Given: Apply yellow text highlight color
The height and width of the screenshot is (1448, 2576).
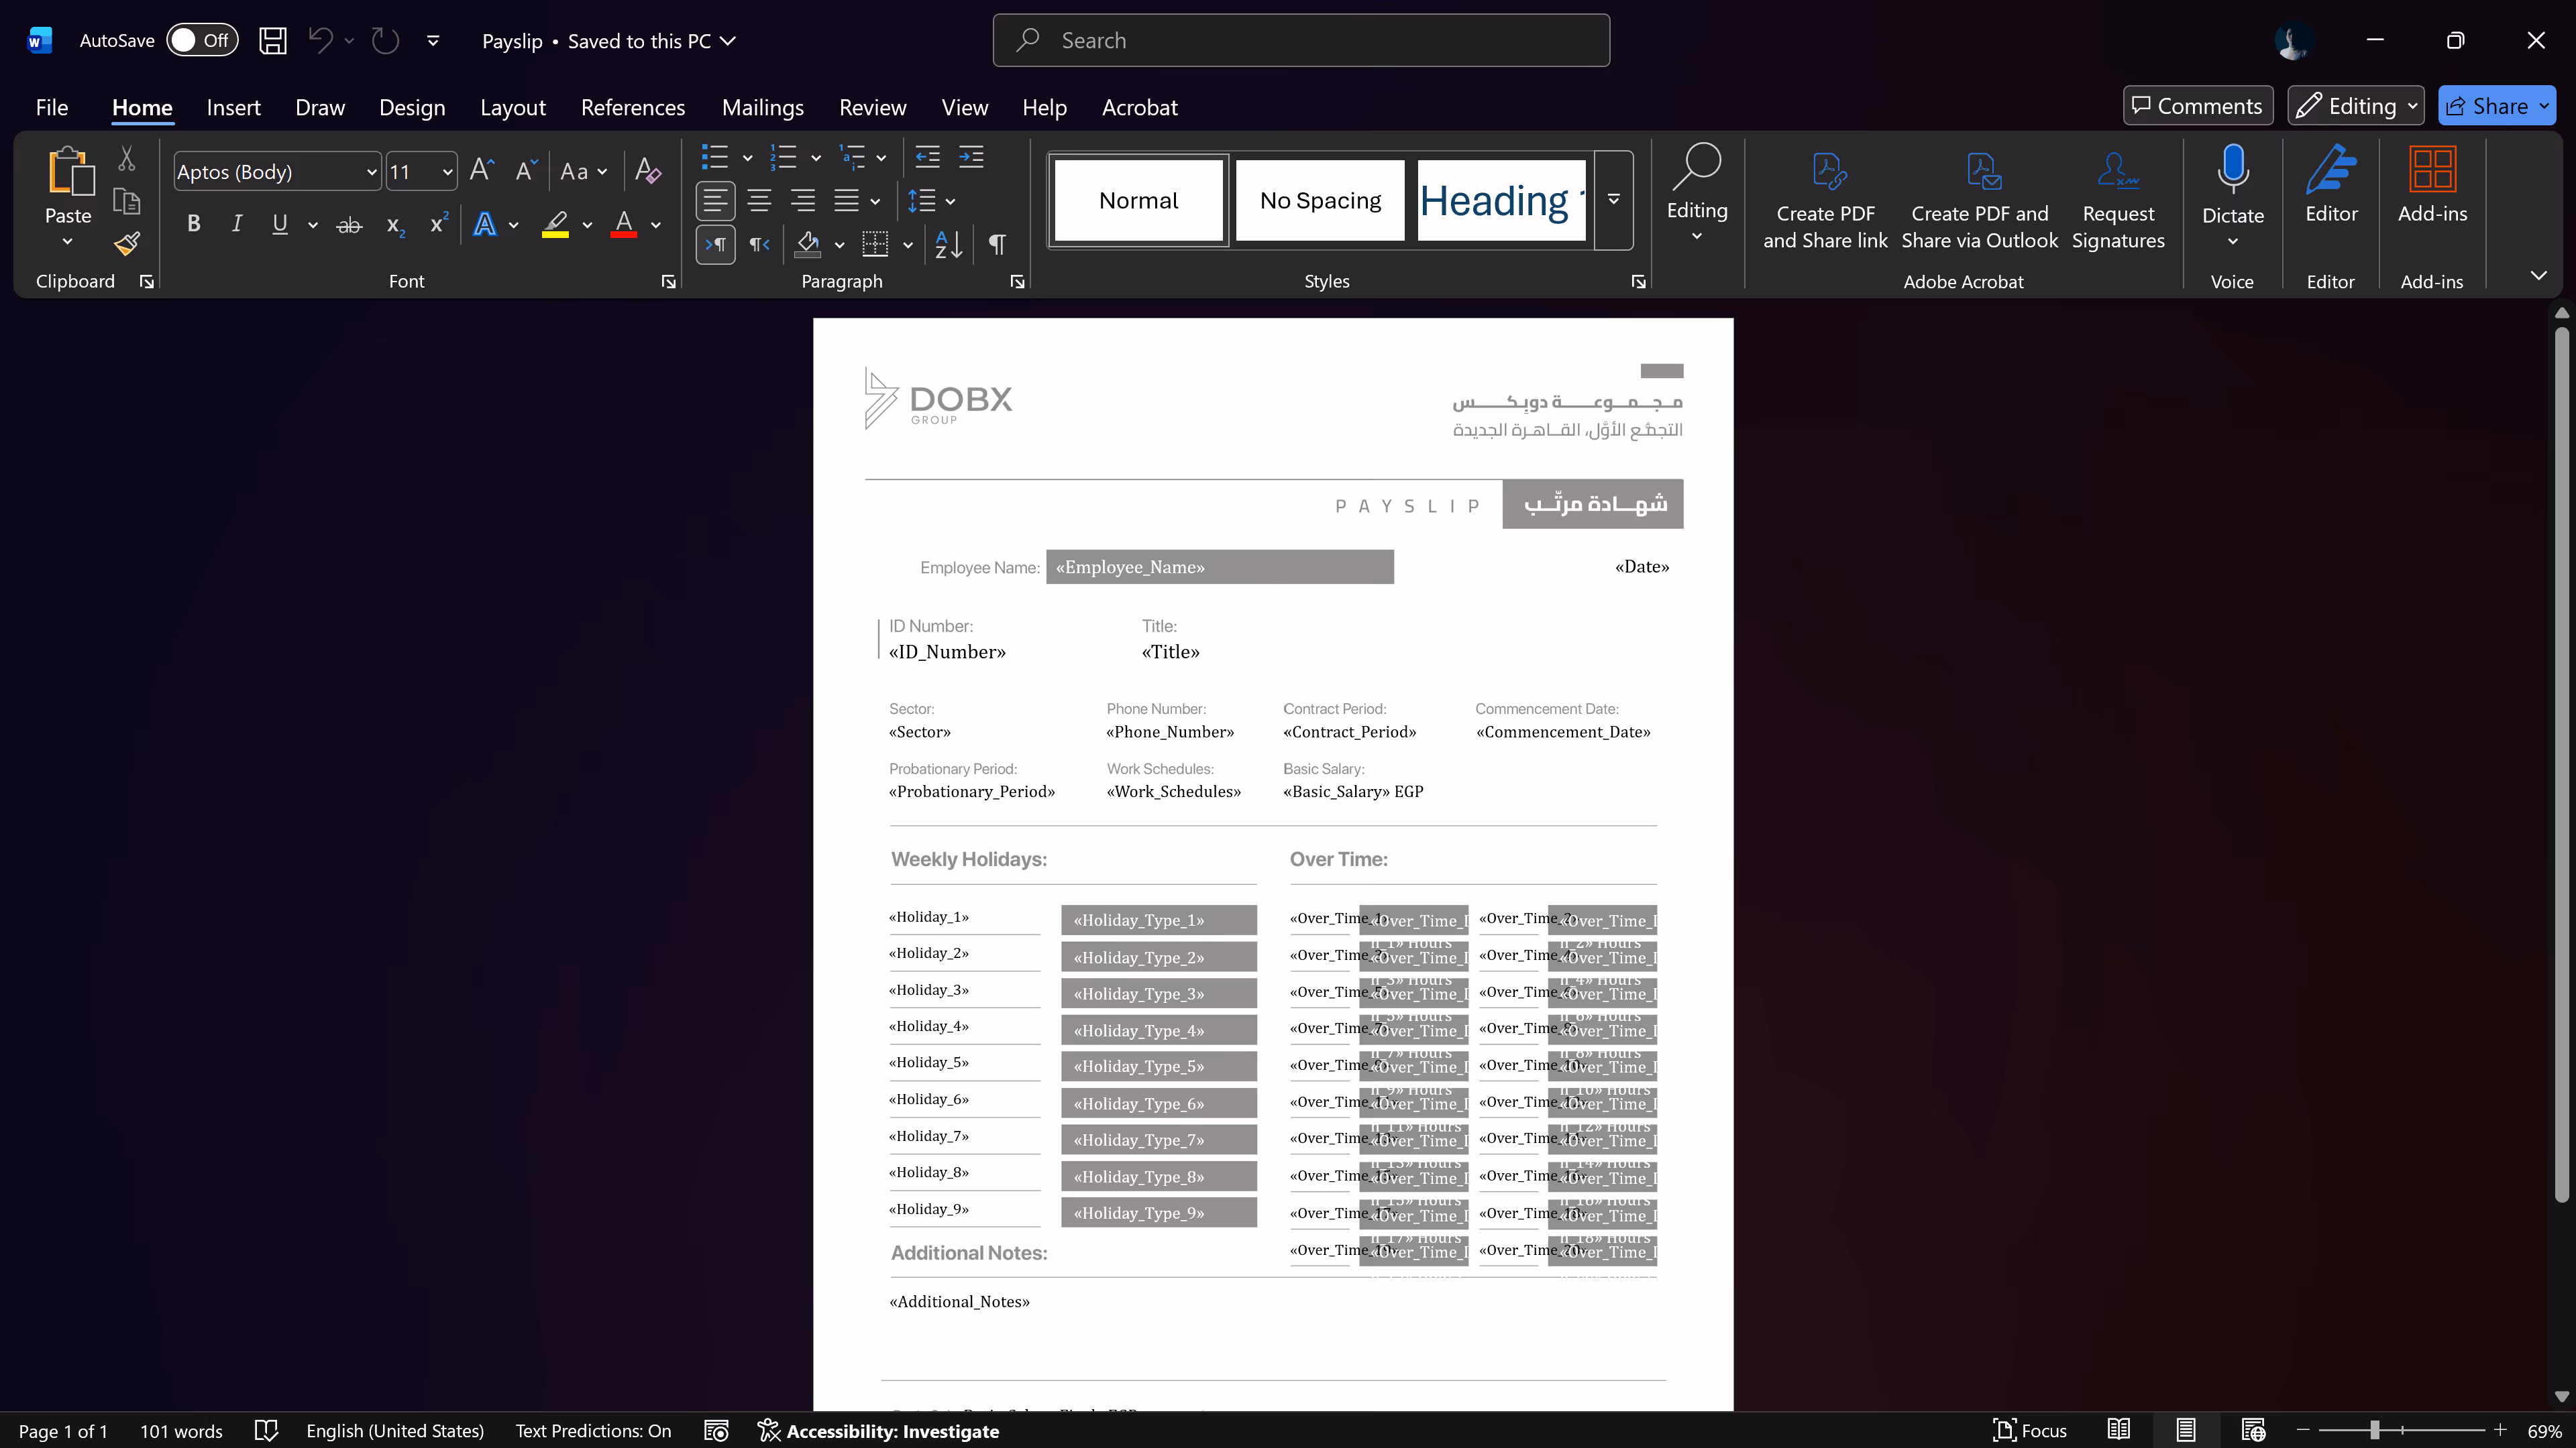Looking at the screenshot, I should point(555,224).
